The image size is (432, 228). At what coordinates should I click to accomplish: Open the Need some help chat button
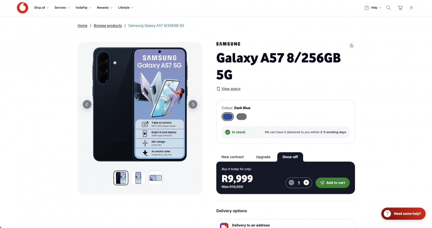[x=403, y=214]
